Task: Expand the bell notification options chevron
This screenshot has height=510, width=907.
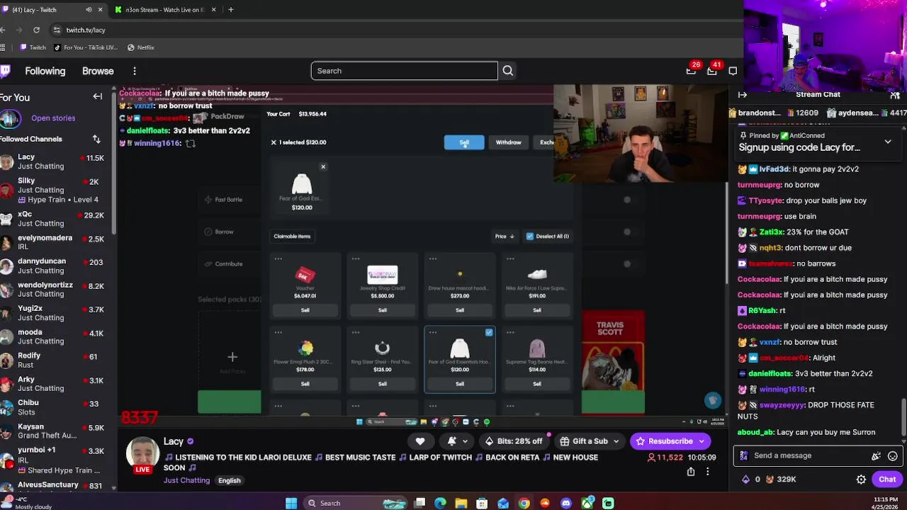Action: [x=465, y=441]
